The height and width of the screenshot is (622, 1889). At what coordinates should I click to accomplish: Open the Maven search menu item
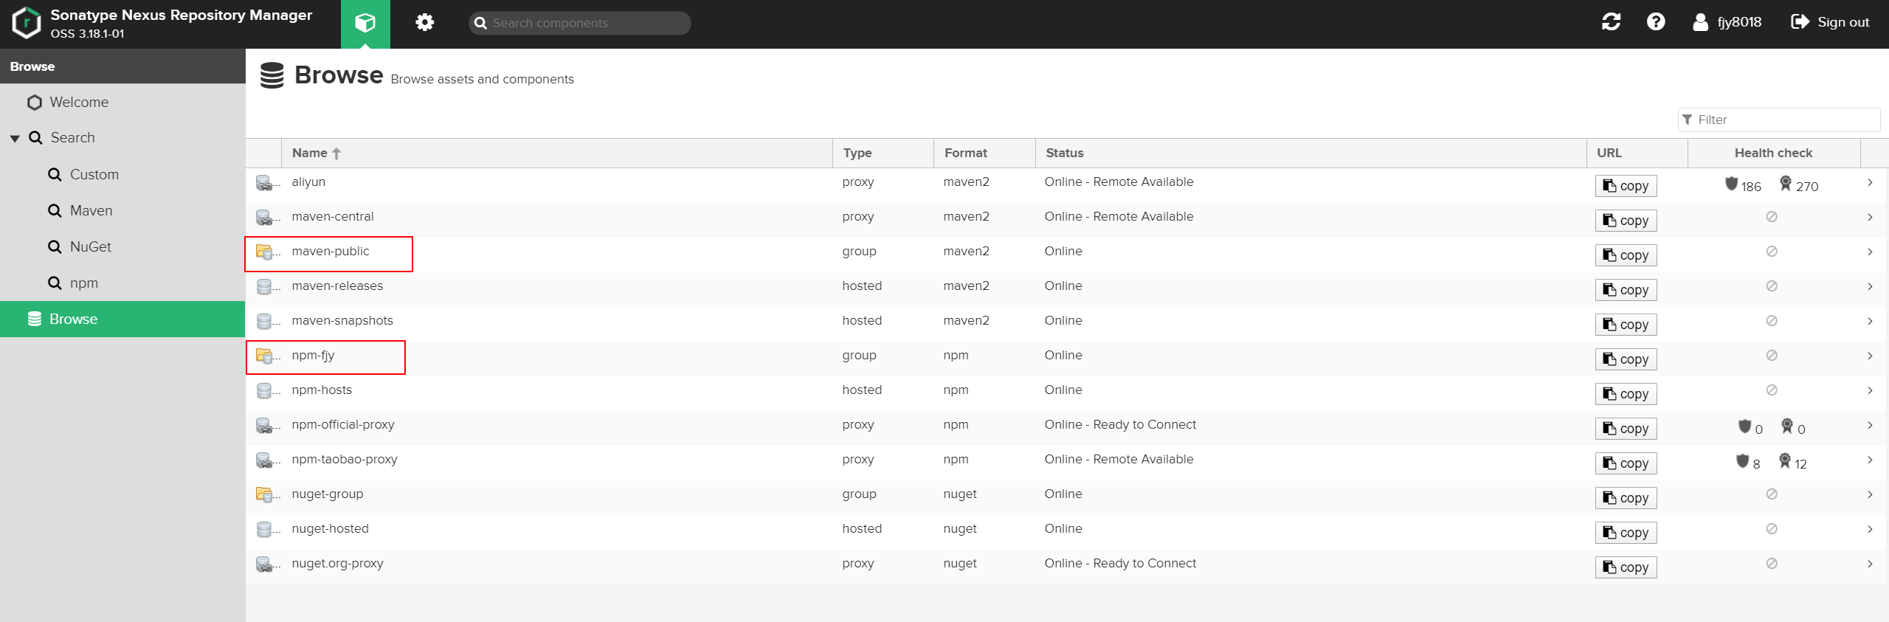91,211
